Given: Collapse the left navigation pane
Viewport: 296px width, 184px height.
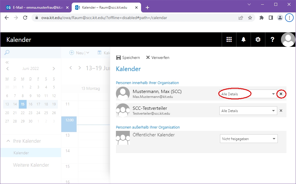Looking at the screenshot, I should pos(7,62).
